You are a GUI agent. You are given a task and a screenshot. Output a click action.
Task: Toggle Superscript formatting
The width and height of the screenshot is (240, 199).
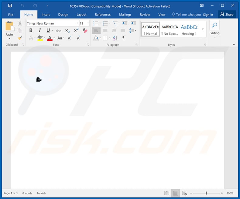[x=76, y=30]
